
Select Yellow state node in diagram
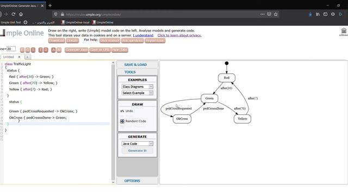pos(243,119)
